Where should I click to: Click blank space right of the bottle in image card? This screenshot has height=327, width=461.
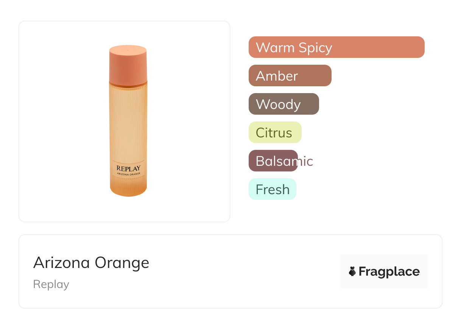pos(189,121)
